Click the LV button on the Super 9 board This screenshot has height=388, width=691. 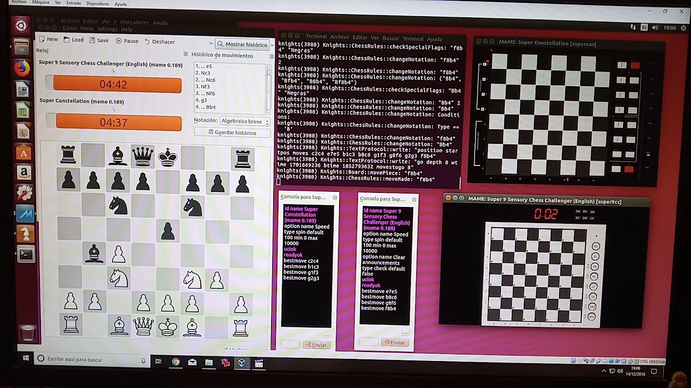pyautogui.click(x=593, y=287)
